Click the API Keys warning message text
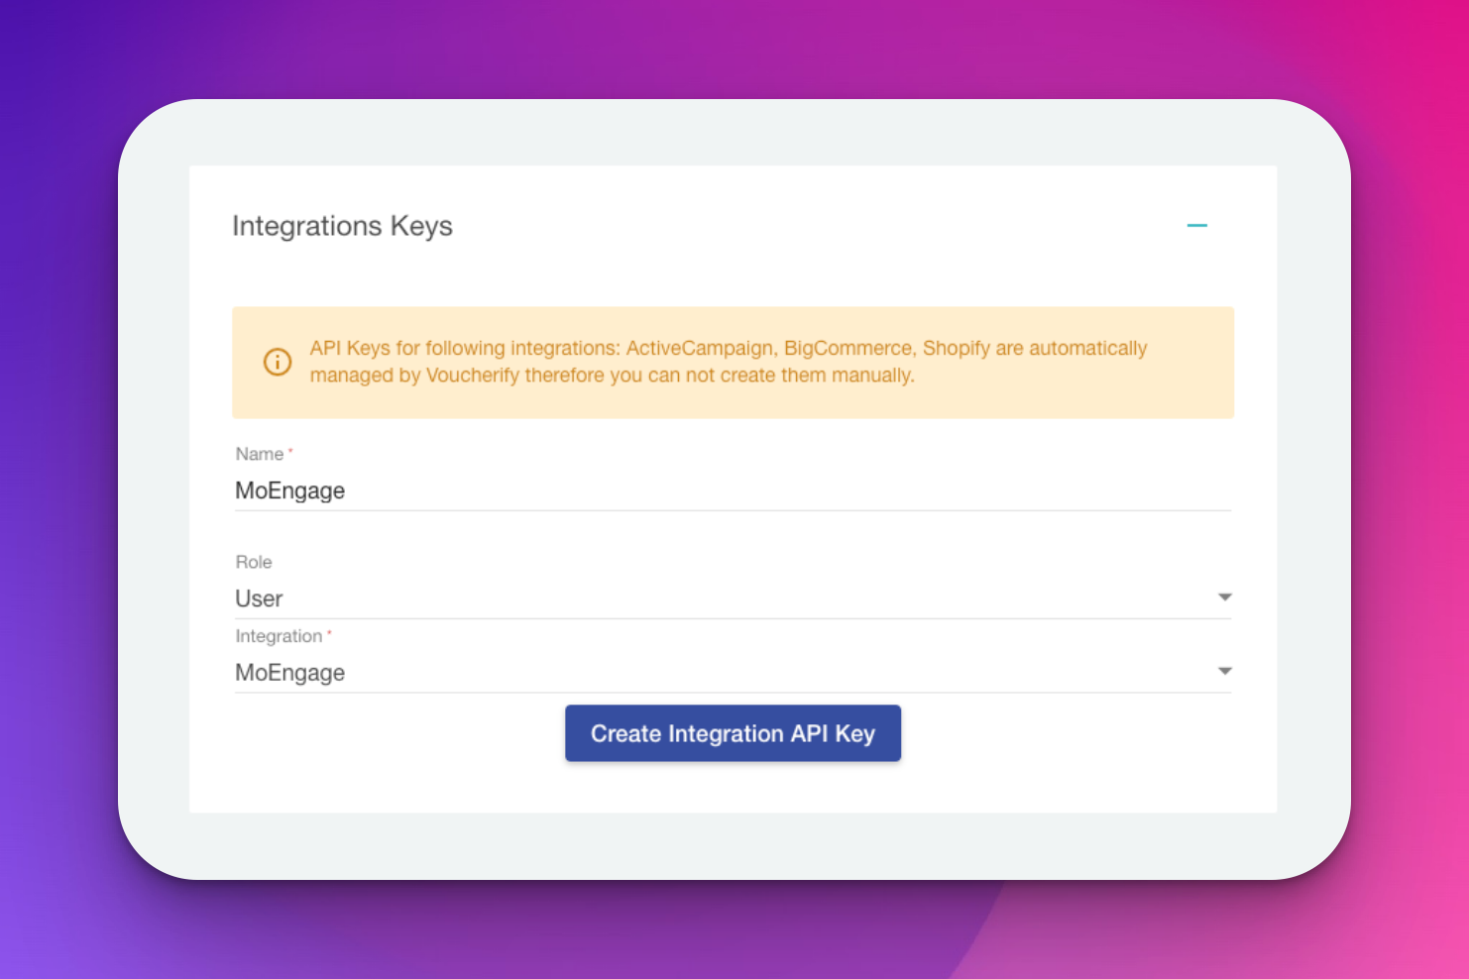This screenshot has width=1469, height=979. tap(728, 362)
